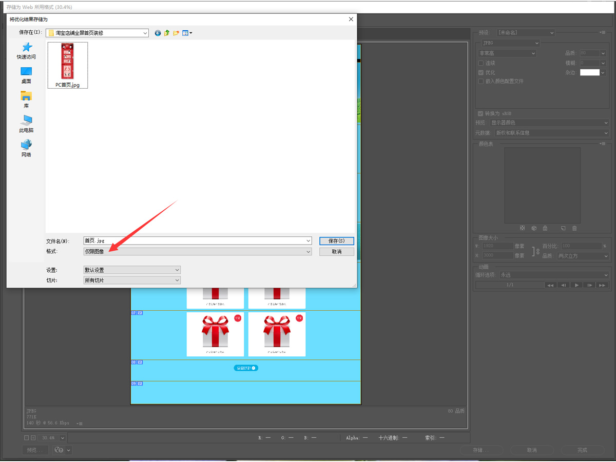Open 快速访问 (Quick access) in sidebar
Screen dimensions: 616x462
tap(26, 51)
